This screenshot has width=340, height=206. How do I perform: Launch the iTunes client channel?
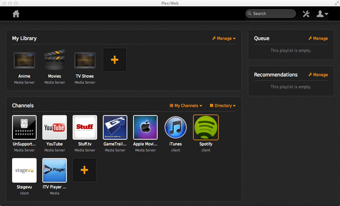point(176,128)
